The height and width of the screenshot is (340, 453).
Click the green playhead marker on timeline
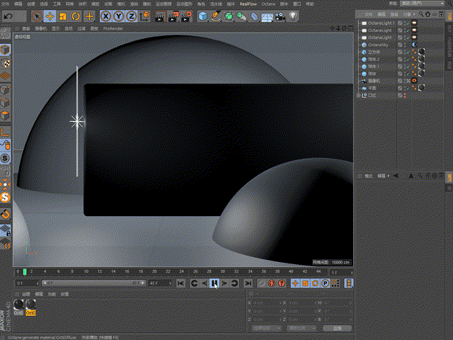25,272
